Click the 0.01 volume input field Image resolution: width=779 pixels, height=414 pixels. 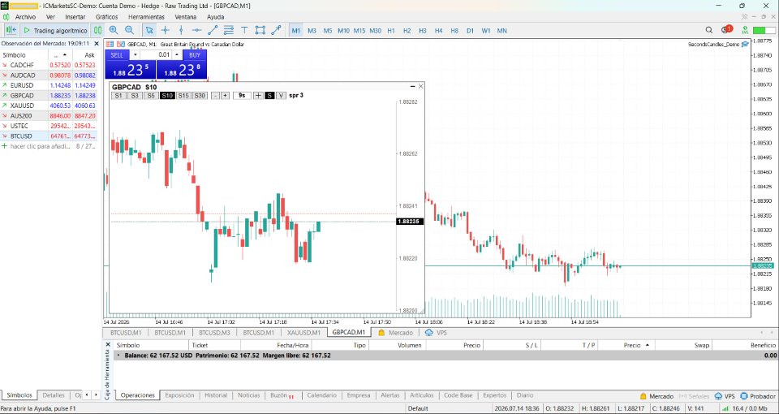click(156, 55)
